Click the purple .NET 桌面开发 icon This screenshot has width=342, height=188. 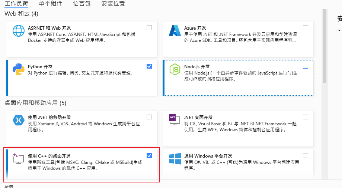[x=172, y=118]
